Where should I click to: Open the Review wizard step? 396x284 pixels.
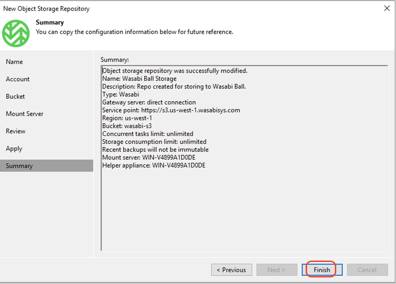pyautogui.click(x=16, y=131)
